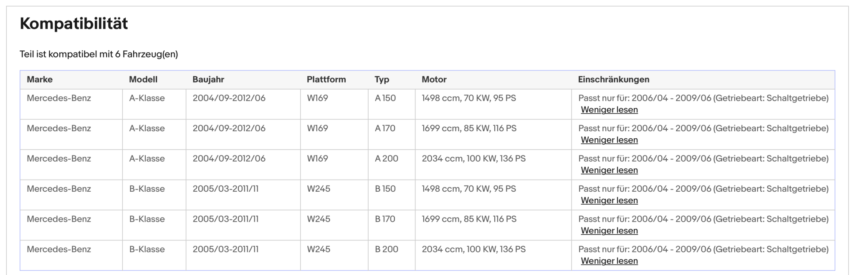This screenshot has width=855, height=275.
Task: Click 'Weniger lesen' in the A 170 row
Action: click(609, 140)
